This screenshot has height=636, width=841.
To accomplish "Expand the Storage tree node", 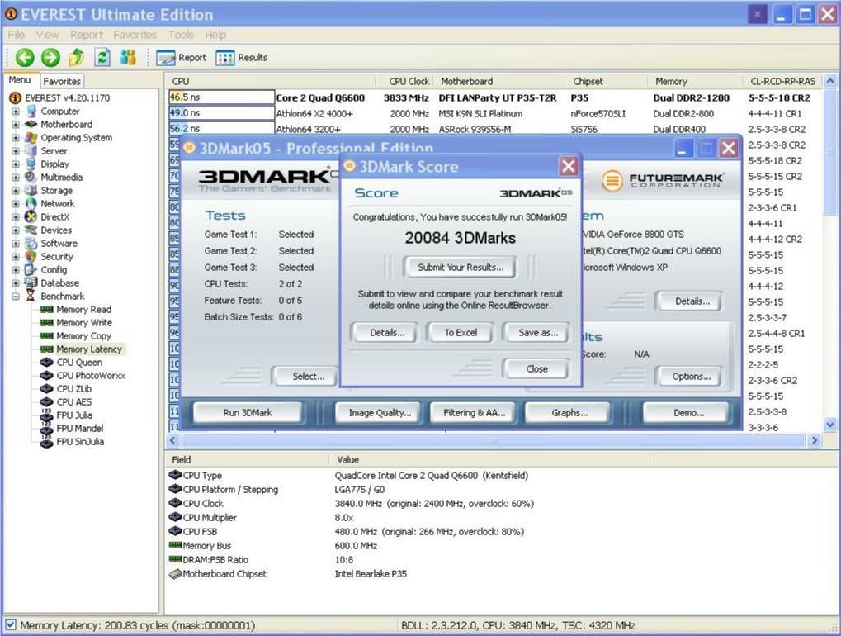I will coord(16,191).
